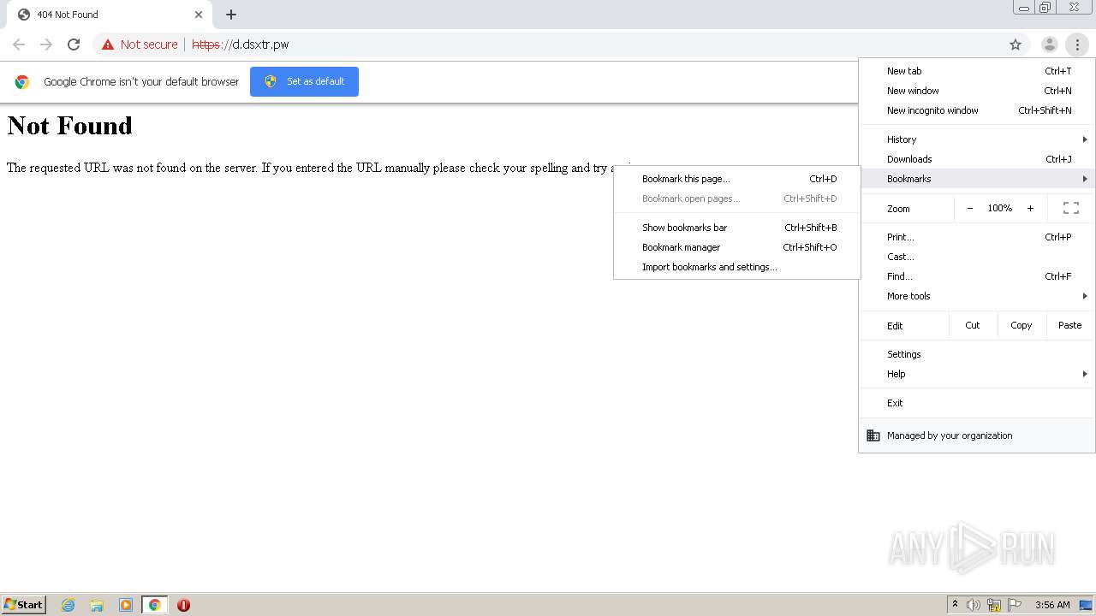The height and width of the screenshot is (616, 1096).
Task: Click the three-dot Chrome menu icon
Action: [x=1077, y=44]
